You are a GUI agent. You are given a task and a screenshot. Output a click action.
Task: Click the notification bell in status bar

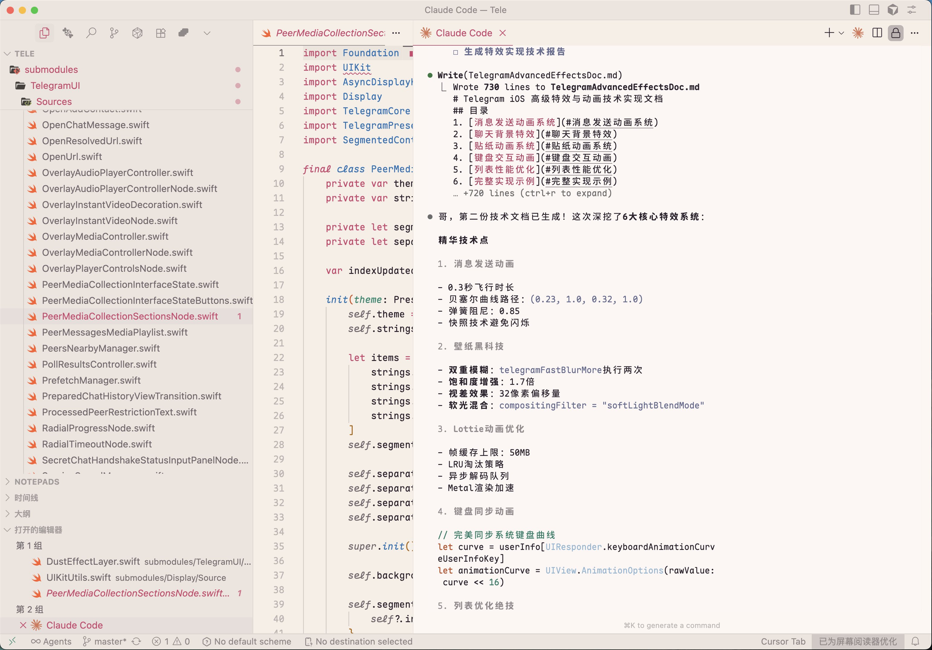(x=915, y=641)
